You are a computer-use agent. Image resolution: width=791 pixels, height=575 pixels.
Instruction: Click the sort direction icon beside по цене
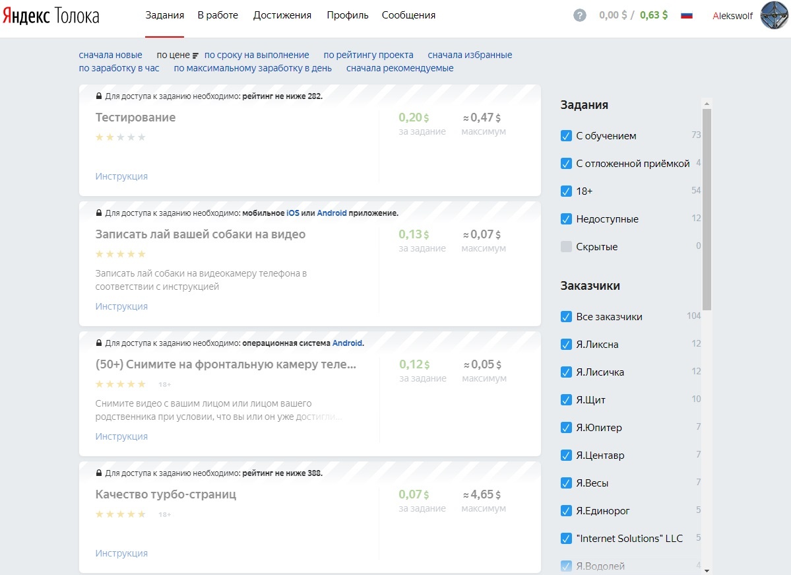click(x=195, y=55)
